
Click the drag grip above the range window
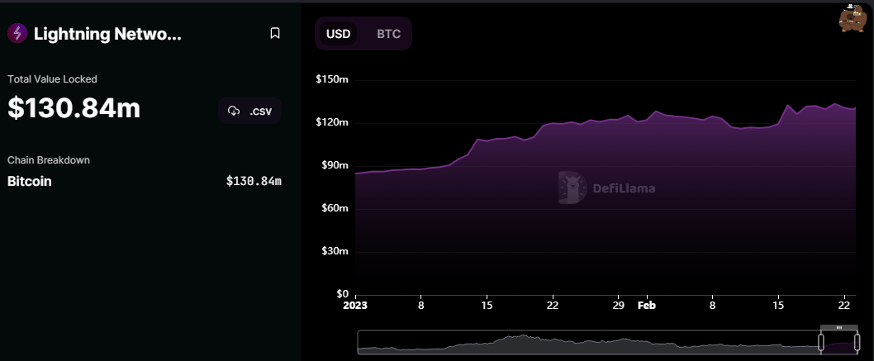839,328
